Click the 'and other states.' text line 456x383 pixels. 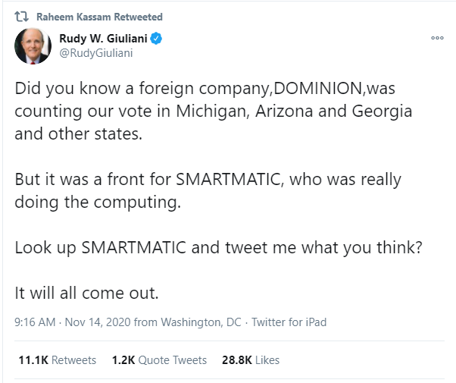pos(79,134)
